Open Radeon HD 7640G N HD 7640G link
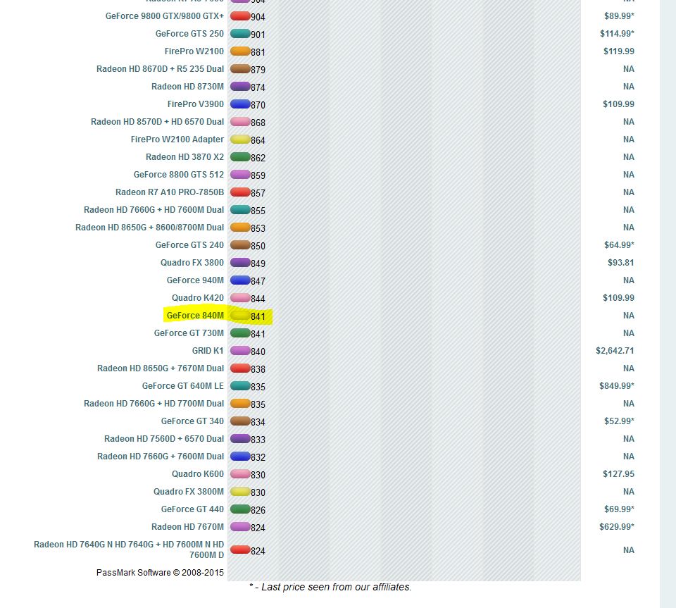This screenshot has height=608, width=676. (x=129, y=550)
